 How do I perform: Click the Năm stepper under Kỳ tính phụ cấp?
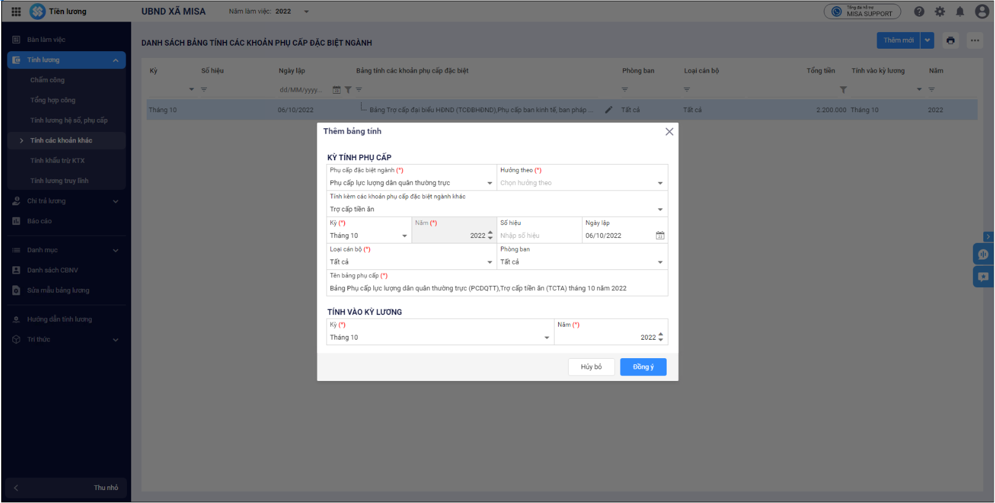(490, 235)
